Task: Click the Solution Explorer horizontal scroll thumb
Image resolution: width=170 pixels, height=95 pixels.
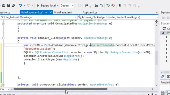Action: click(166, 72)
